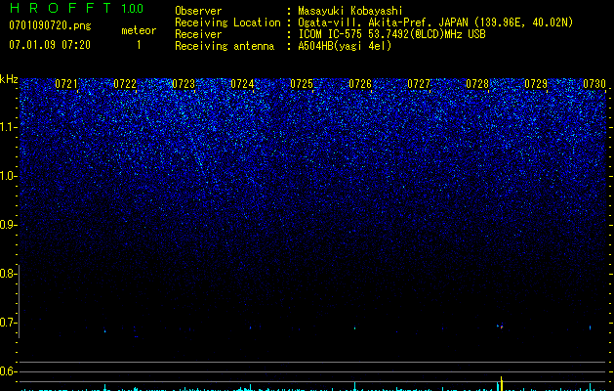Click the 0729 time marker

coord(536,84)
